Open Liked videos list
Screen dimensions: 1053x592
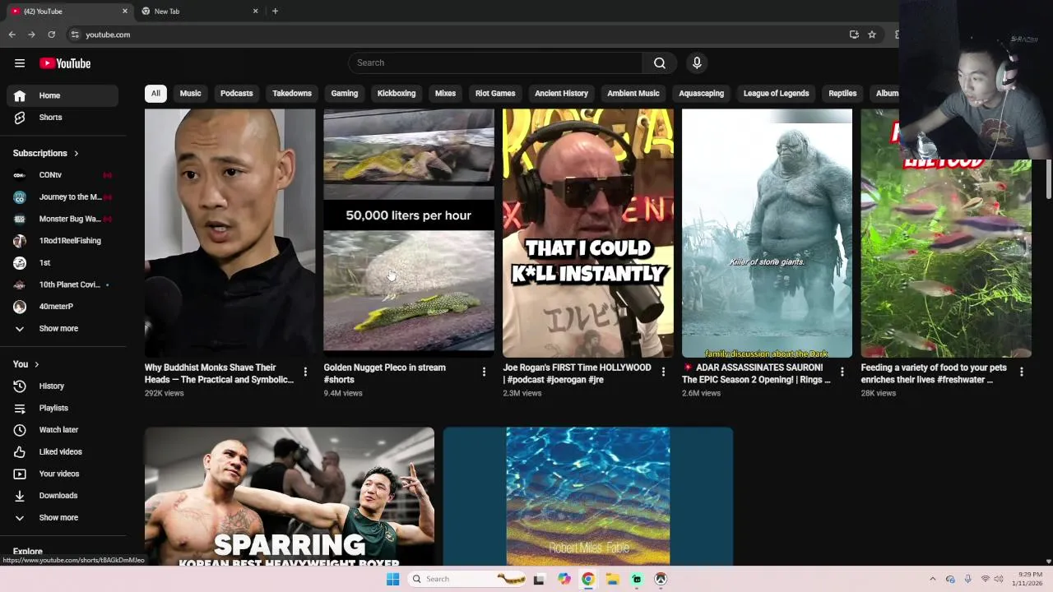coord(63,451)
